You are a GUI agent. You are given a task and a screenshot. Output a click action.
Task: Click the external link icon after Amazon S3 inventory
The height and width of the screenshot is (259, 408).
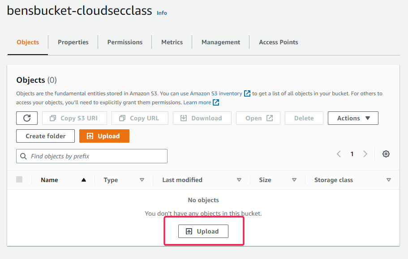[247, 93]
